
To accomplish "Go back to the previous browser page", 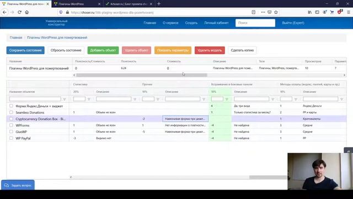I will pyautogui.click(x=4, y=12).
